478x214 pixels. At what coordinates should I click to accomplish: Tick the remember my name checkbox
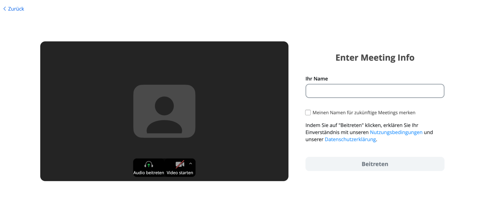[308, 113]
